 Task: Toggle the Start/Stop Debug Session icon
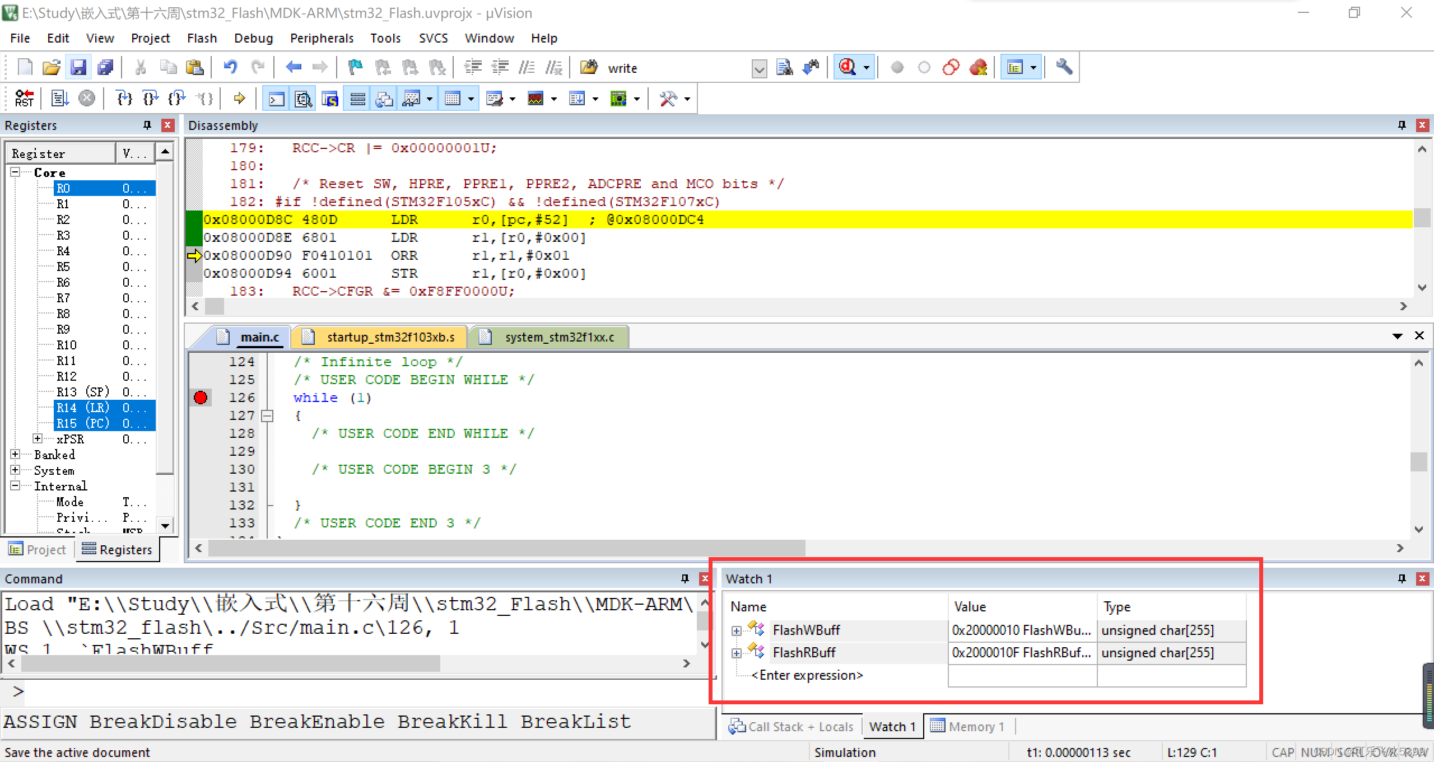tap(848, 68)
